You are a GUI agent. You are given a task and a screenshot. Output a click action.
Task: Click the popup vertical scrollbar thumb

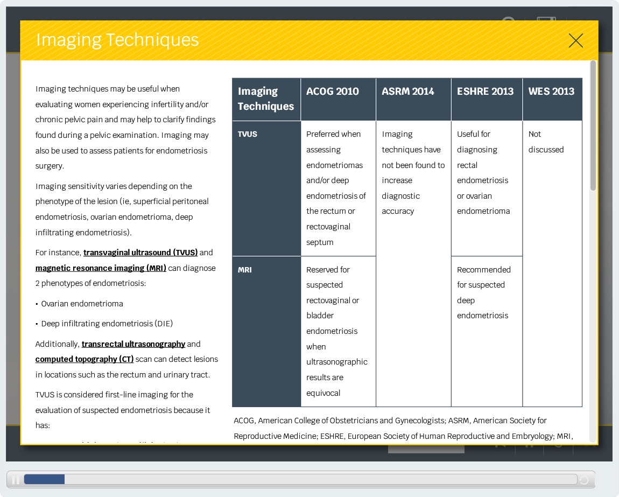(x=593, y=125)
